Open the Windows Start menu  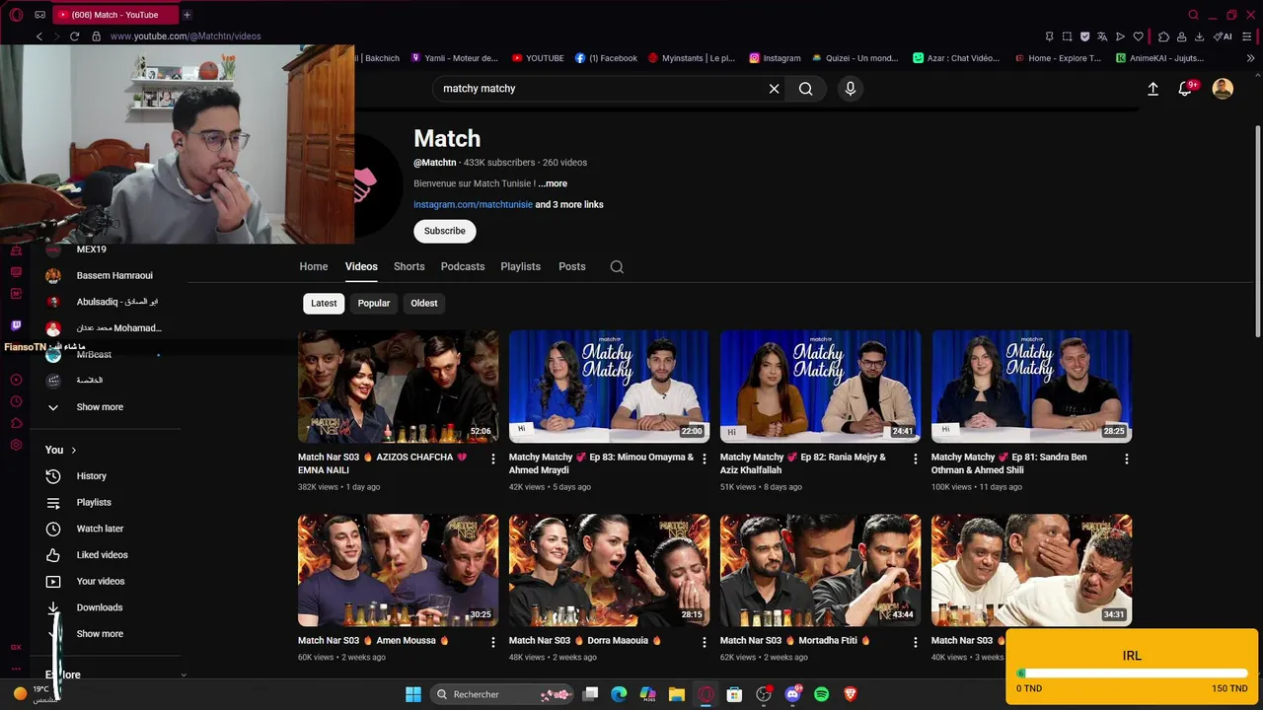pos(413,694)
